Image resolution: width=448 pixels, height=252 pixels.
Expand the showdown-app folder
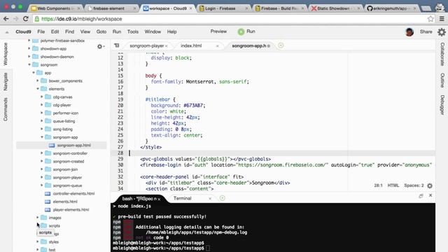point(29,48)
